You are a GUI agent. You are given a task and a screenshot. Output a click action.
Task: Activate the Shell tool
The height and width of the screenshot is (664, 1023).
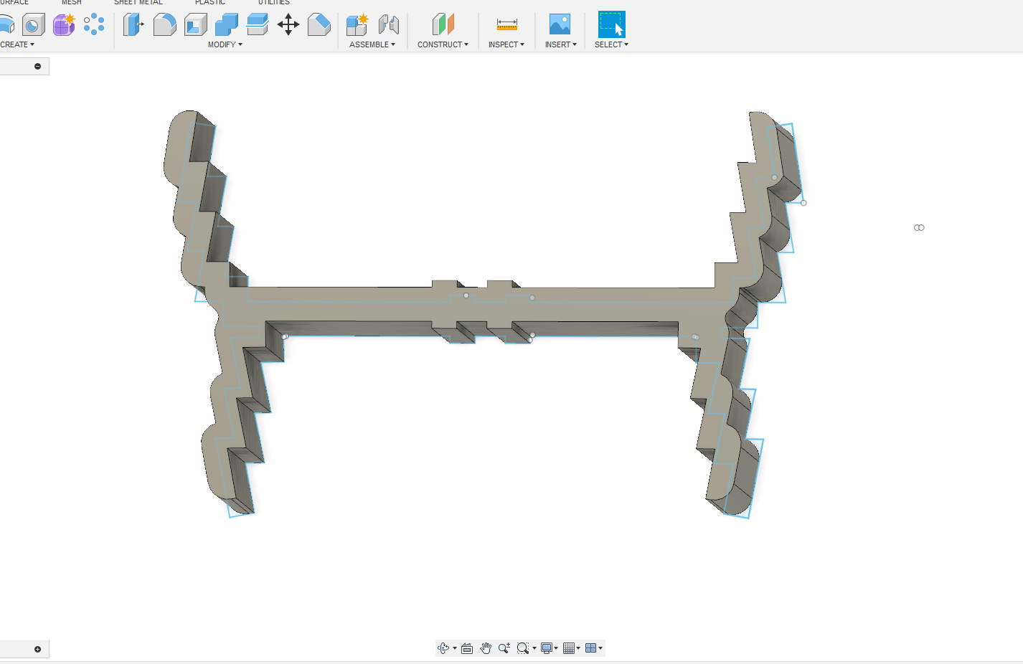[x=195, y=25]
